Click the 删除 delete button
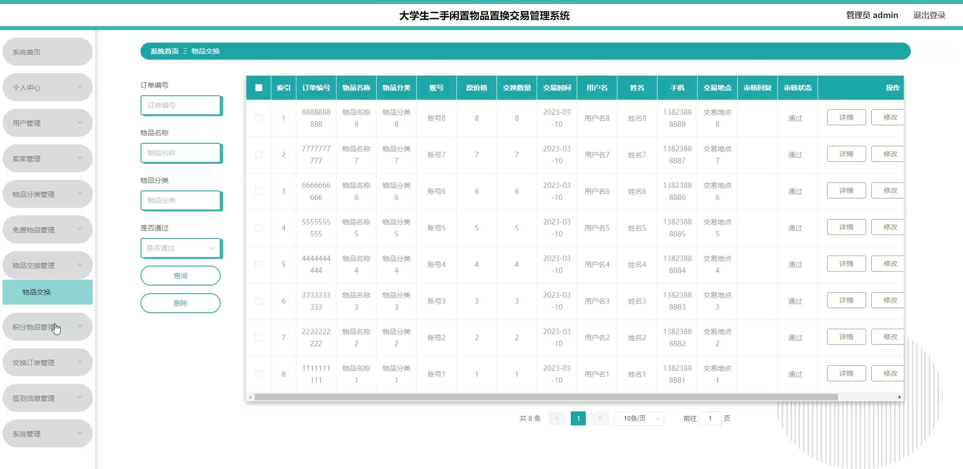Viewport: 963px width, 469px height. coord(181,303)
